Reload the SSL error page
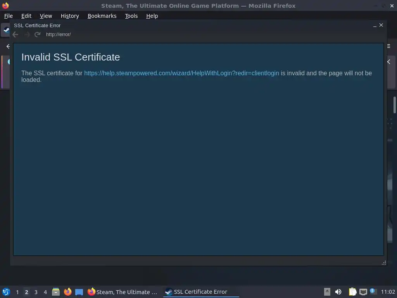 click(x=38, y=35)
